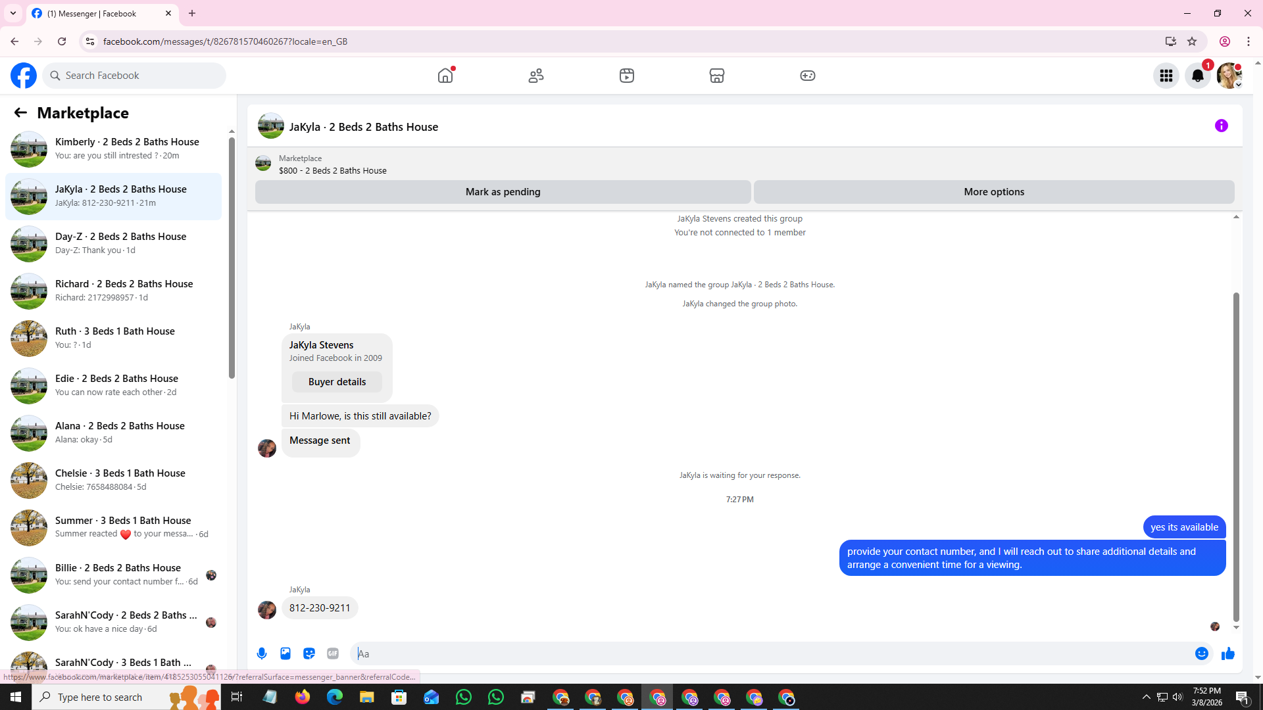
Task: View JaKyla's Buyer details
Action: 337,382
